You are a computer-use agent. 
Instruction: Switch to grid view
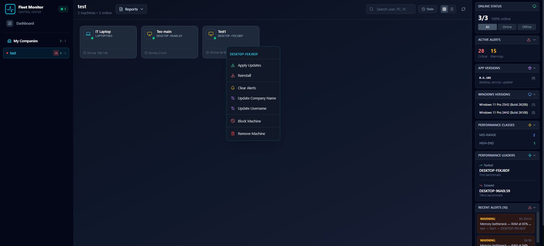[x=444, y=9]
